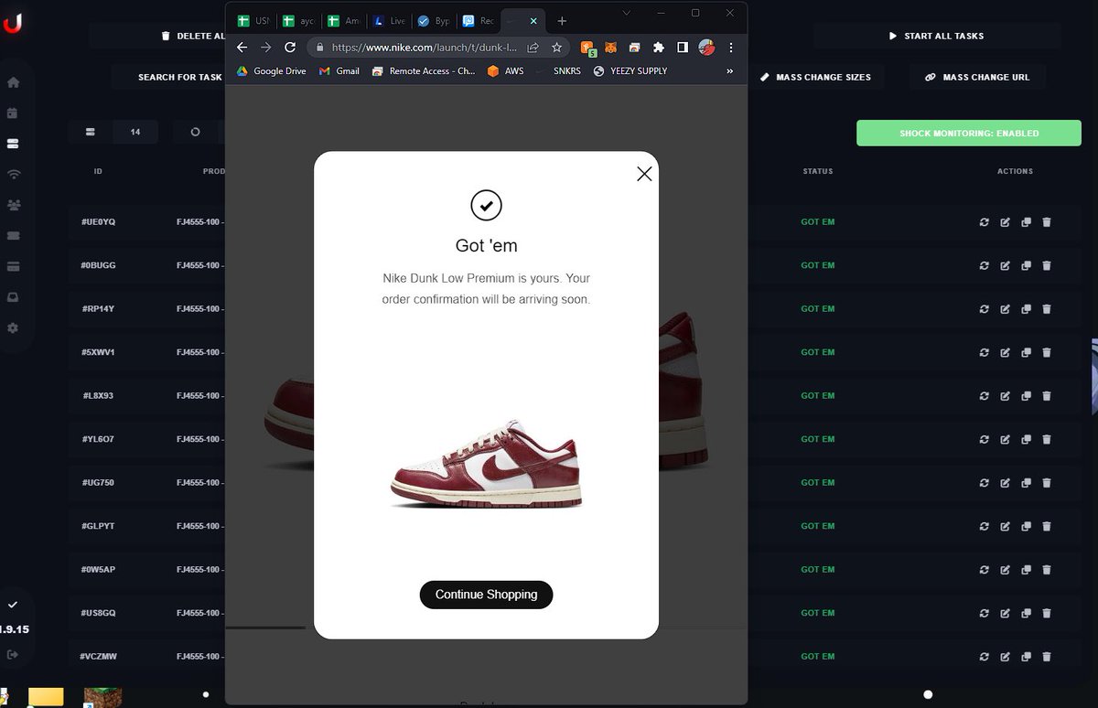Open the AWS bookmark
Image resolution: width=1098 pixels, height=708 pixels.
(506, 71)
